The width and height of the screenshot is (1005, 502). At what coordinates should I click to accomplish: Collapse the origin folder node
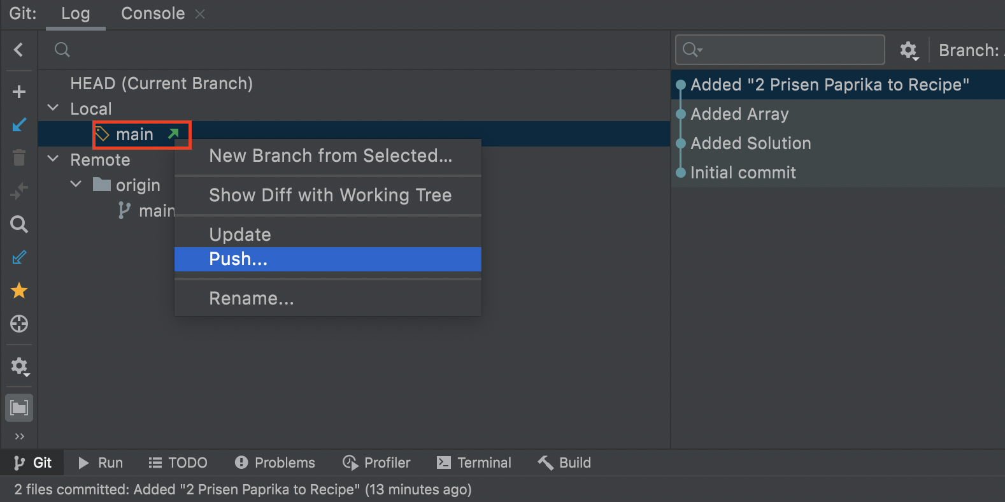(x=76, y=185)
